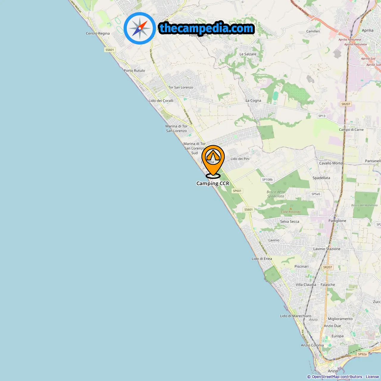Select the Aprilia town label
381x381 pixels.
pos(368,30)
